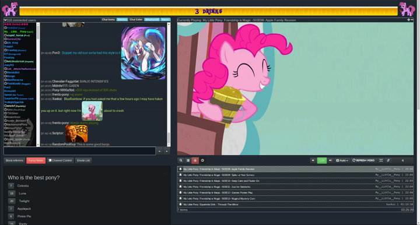Click the plus icon above the video

click(408, 20)
